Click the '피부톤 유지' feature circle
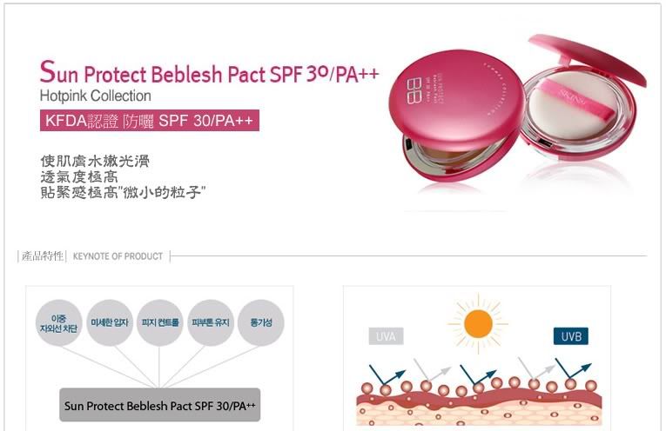The width and height of the screenshot is (666, 431). (211, 322)
